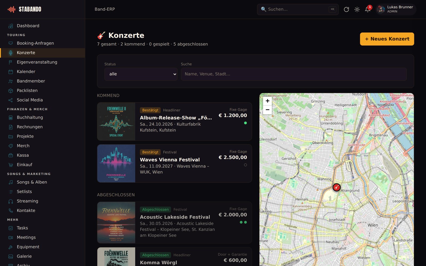Zoom out on the map

point(267,110)
